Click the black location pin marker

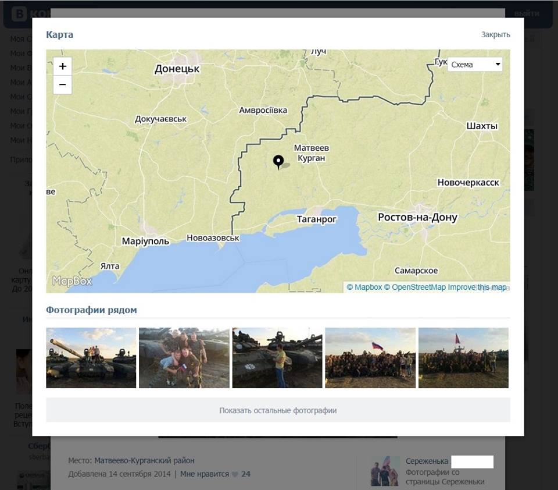coord(278,161)
